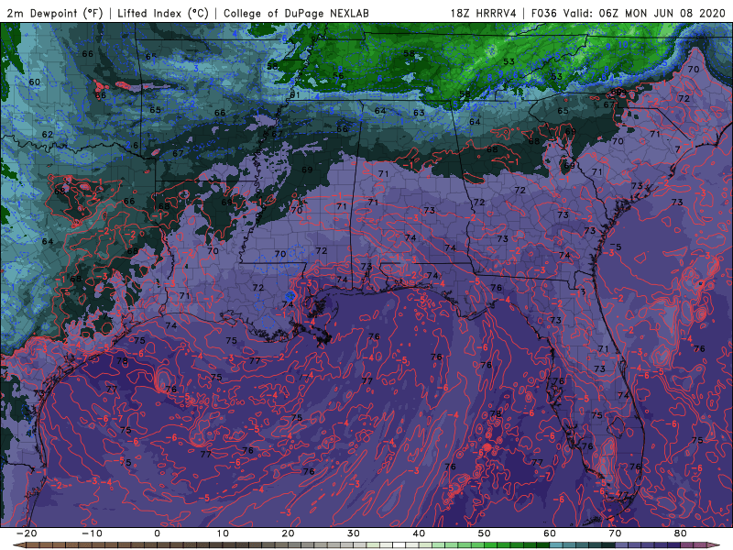Select 'College of DuPage NEXLAB' header text
Viewport: 733px width, 550px height.
[x=296, y=13]
